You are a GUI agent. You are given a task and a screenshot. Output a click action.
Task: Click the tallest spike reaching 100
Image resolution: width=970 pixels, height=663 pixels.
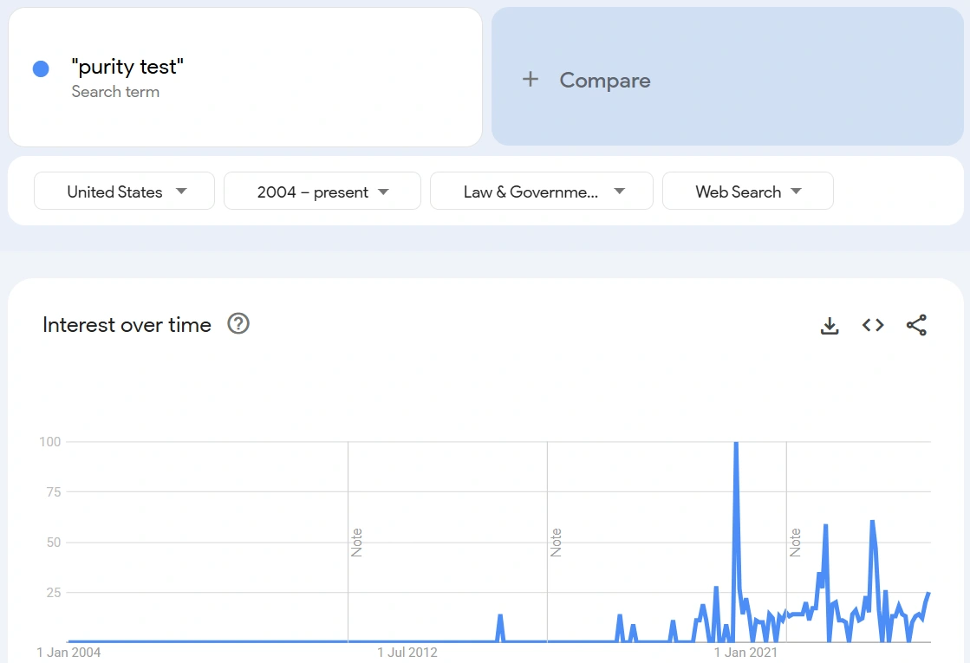pyautogui.click(x=736, y=445)
